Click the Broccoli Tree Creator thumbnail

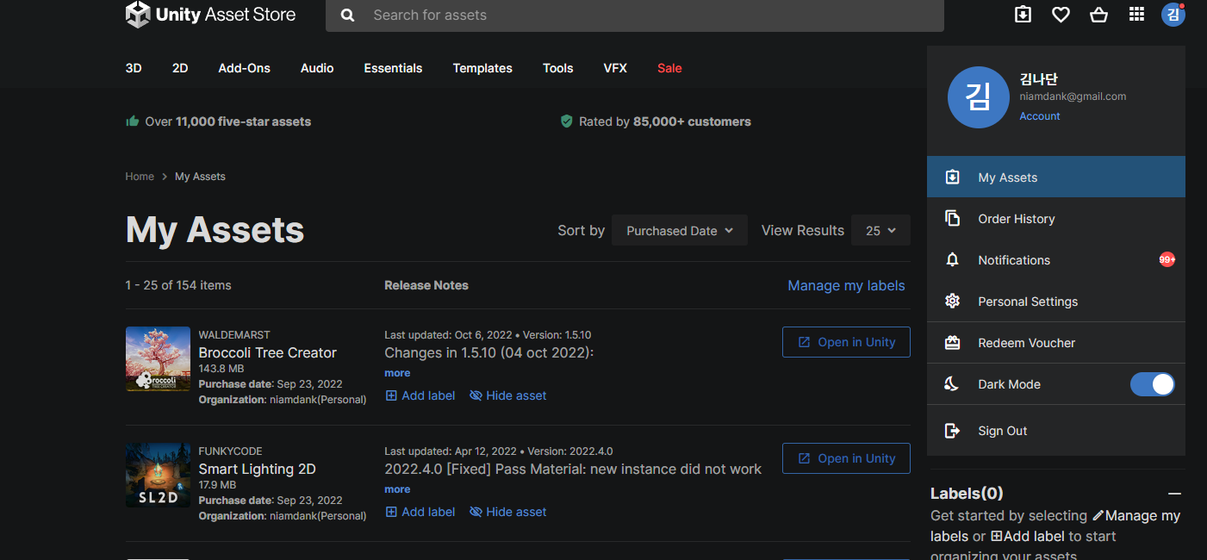pos(158,359)
